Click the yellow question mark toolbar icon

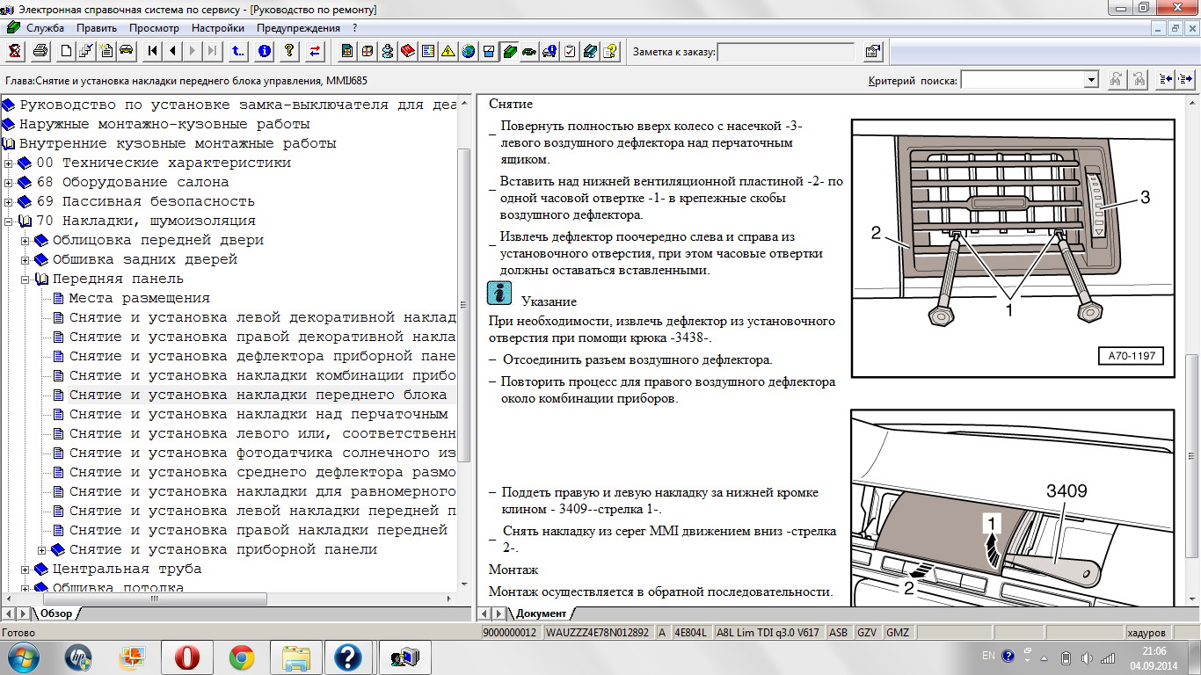(x=288, y=51)
